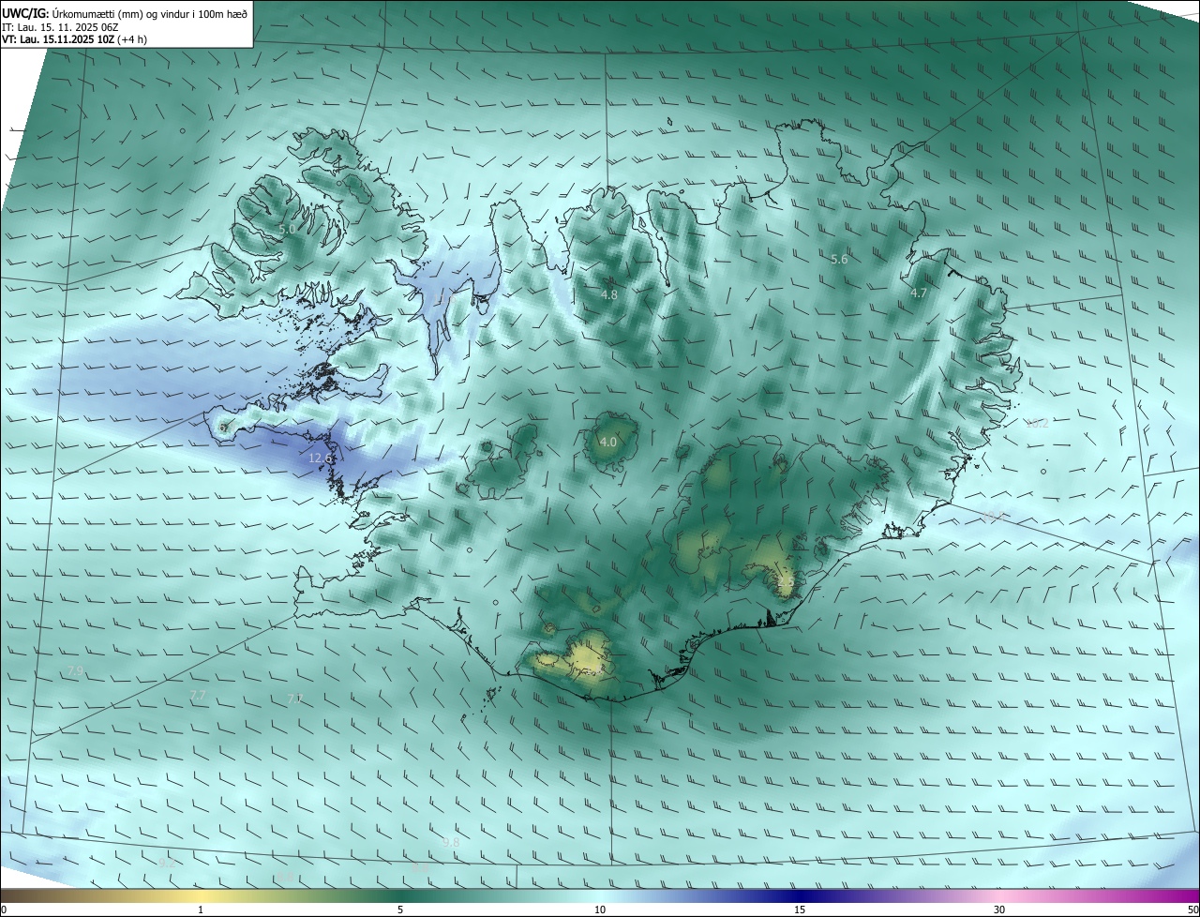
Task: Click the 10.2 value off the east coast
Action: pyautogui.click(x=1037, y=423)
